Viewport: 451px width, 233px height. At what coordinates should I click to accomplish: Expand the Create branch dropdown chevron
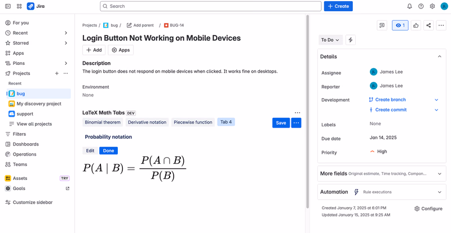click(x=436, y=100)
